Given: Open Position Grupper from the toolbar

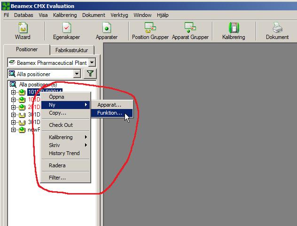Looking at the screenshot, I should point(150,27).
